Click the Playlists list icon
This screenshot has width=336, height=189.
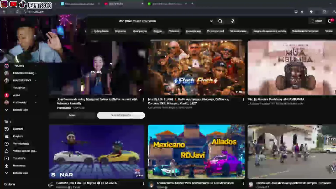(7, 136)
